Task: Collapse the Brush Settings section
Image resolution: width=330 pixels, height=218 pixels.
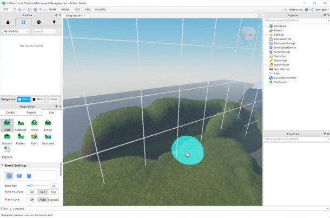Action: 2,166
